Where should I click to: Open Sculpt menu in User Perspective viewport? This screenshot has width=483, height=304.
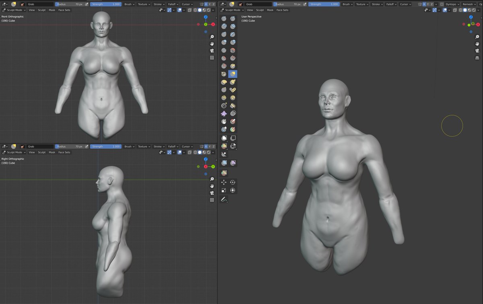pyautogui.click(x=260, y=10)
